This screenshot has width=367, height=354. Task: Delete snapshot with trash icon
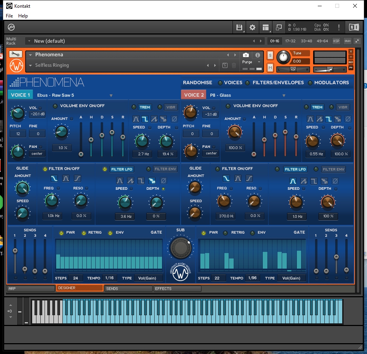[234, 66]
